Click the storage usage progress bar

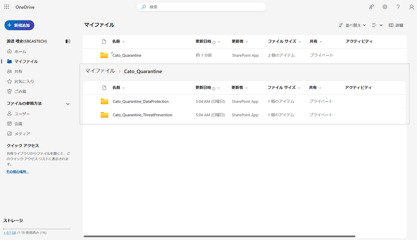[x=37, y=229]
